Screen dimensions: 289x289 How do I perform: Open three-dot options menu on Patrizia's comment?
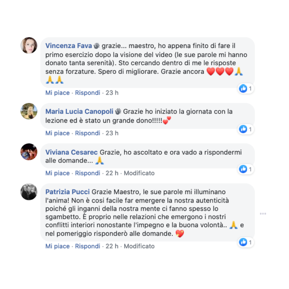tap(263, 214)
